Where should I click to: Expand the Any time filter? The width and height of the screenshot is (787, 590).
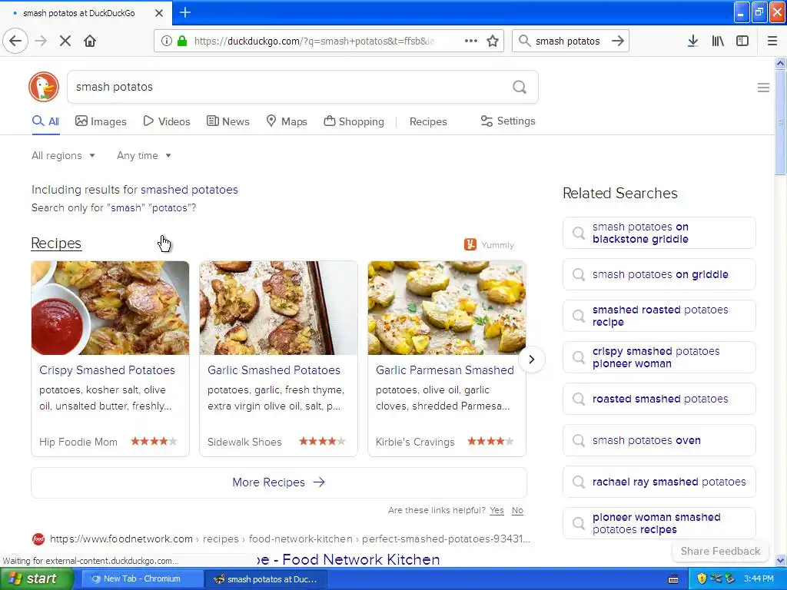[x=144, y=155]
